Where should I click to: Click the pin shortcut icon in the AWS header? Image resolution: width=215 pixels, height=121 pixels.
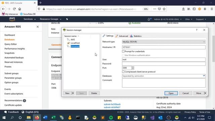pos(67,19)
